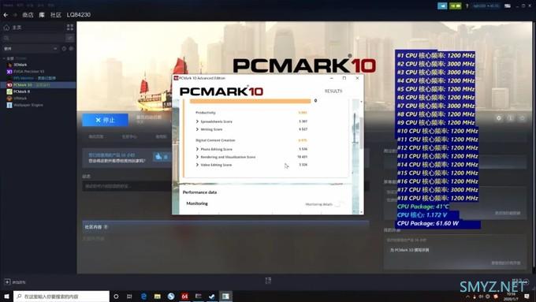The image size is (536, 302).
Task: Open the game settings gear icon
Action: point(499,118)
